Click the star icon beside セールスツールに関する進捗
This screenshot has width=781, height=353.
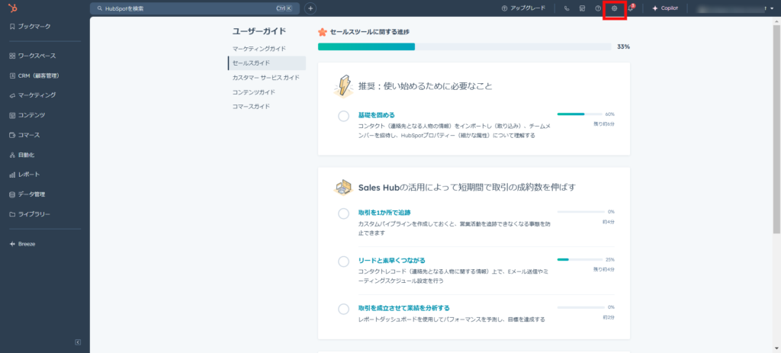323,32
